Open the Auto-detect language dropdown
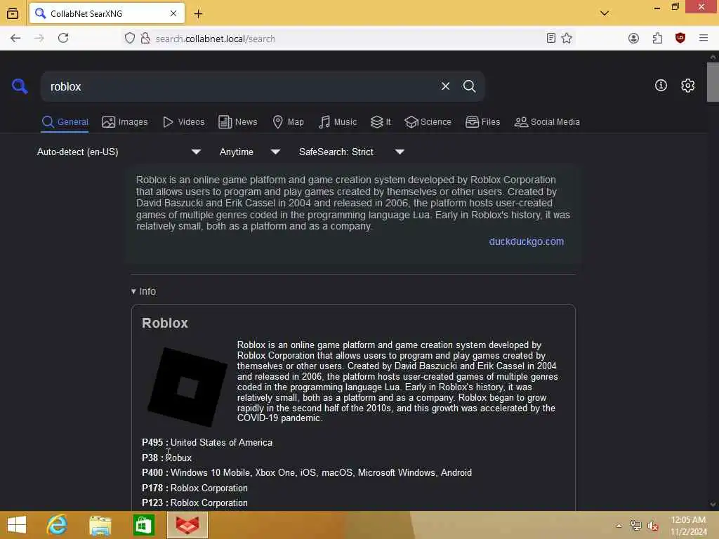 point(119,152)
